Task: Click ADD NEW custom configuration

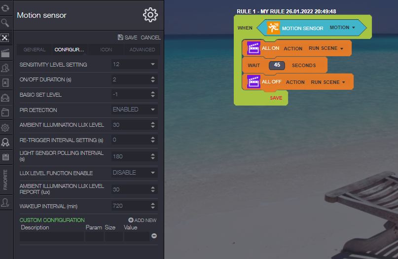Action: [x=143, y=220]
